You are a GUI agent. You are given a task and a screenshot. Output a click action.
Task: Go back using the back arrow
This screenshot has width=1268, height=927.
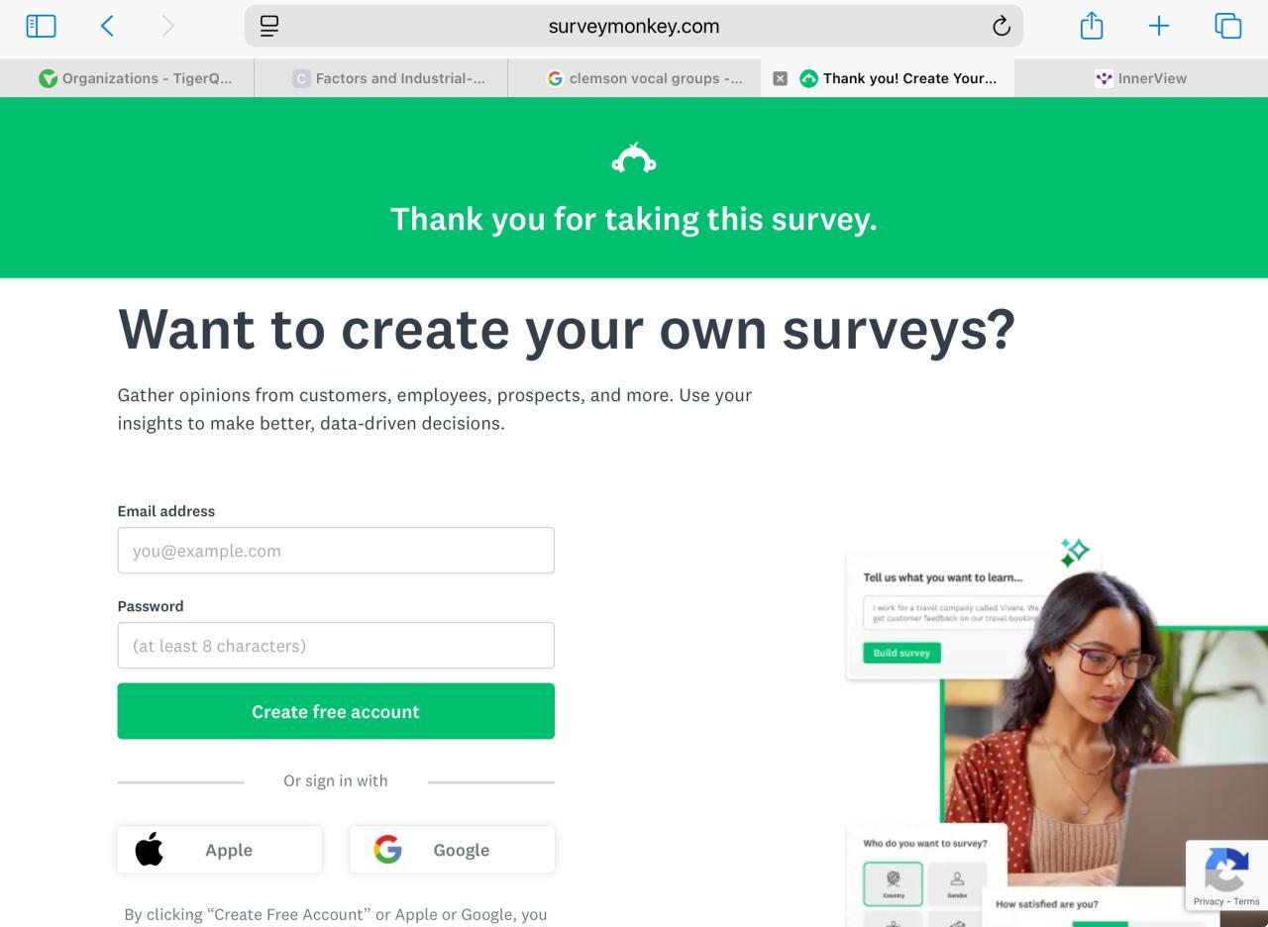pos(107,27)
